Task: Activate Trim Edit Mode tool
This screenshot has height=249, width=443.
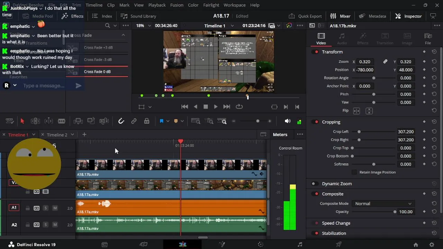Action: [x=35, y=121]
